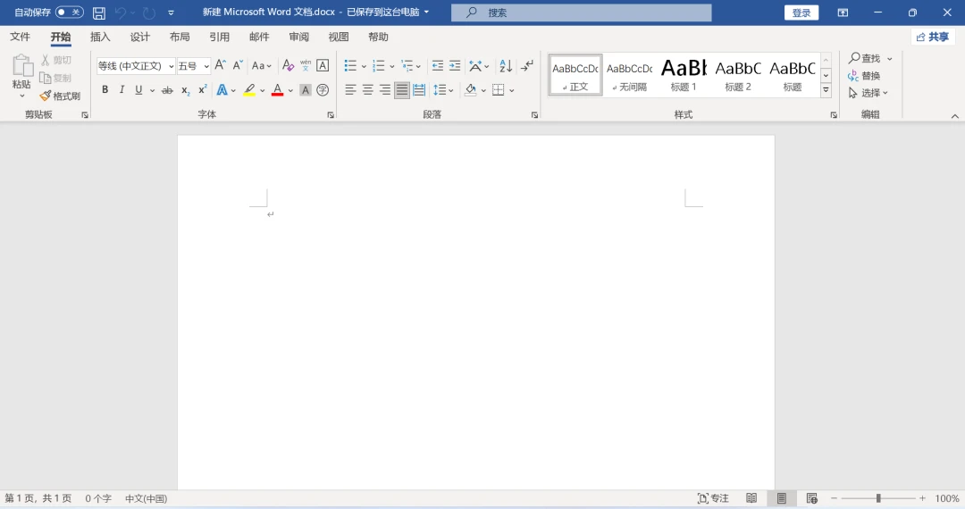Toggle italic formatting
The image size is (965, 509).
click(122, 90)
